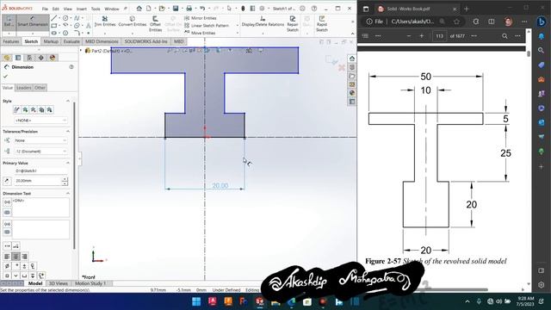Click the Repair Sketch tool
The height and width of the screenshot is (310, 551).
(293, 23)
